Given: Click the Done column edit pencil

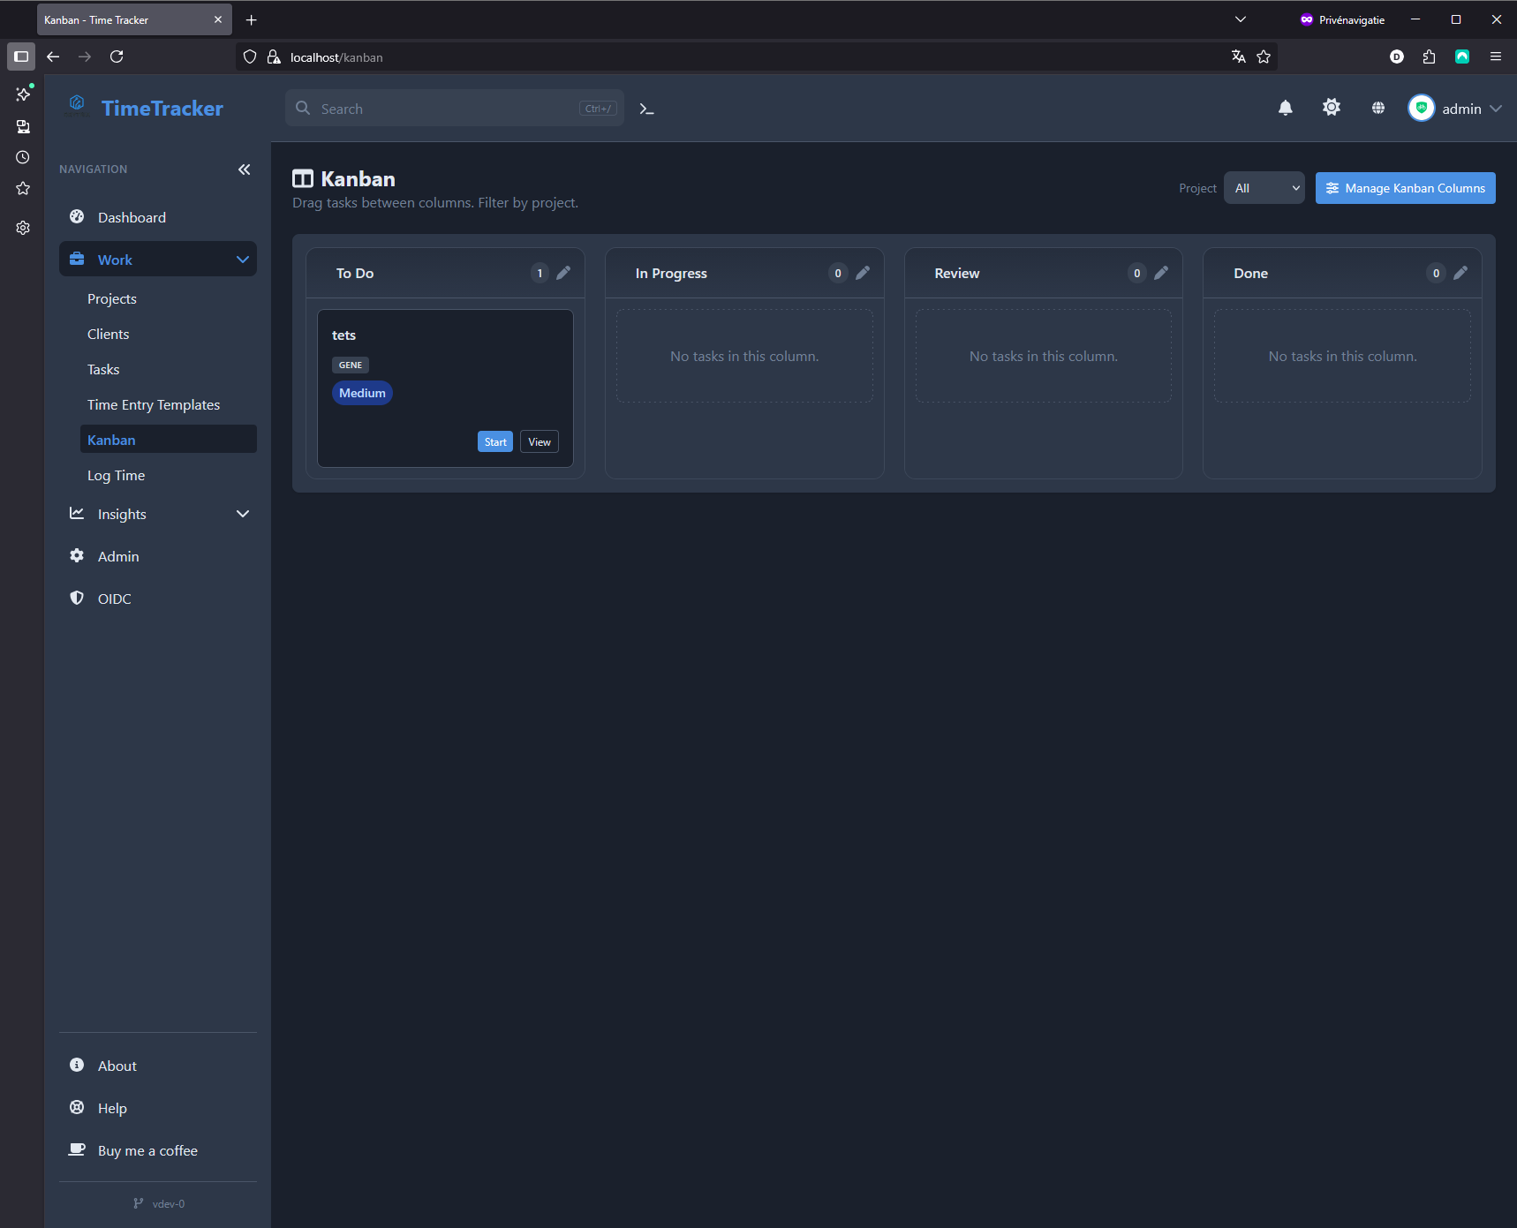Looking at the screenshot, I should [x=1460, y=273].
